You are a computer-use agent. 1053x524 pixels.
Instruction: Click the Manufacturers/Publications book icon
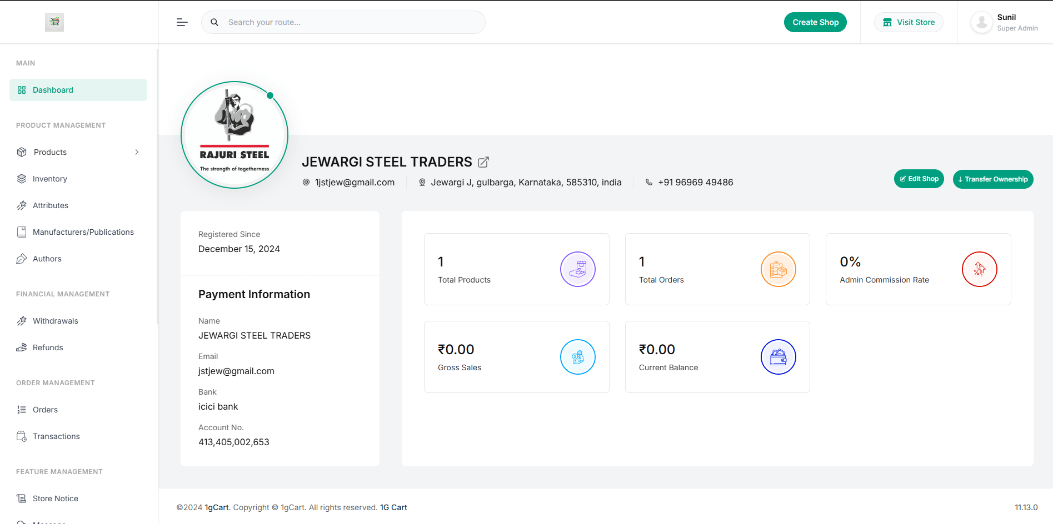(22, 232)
